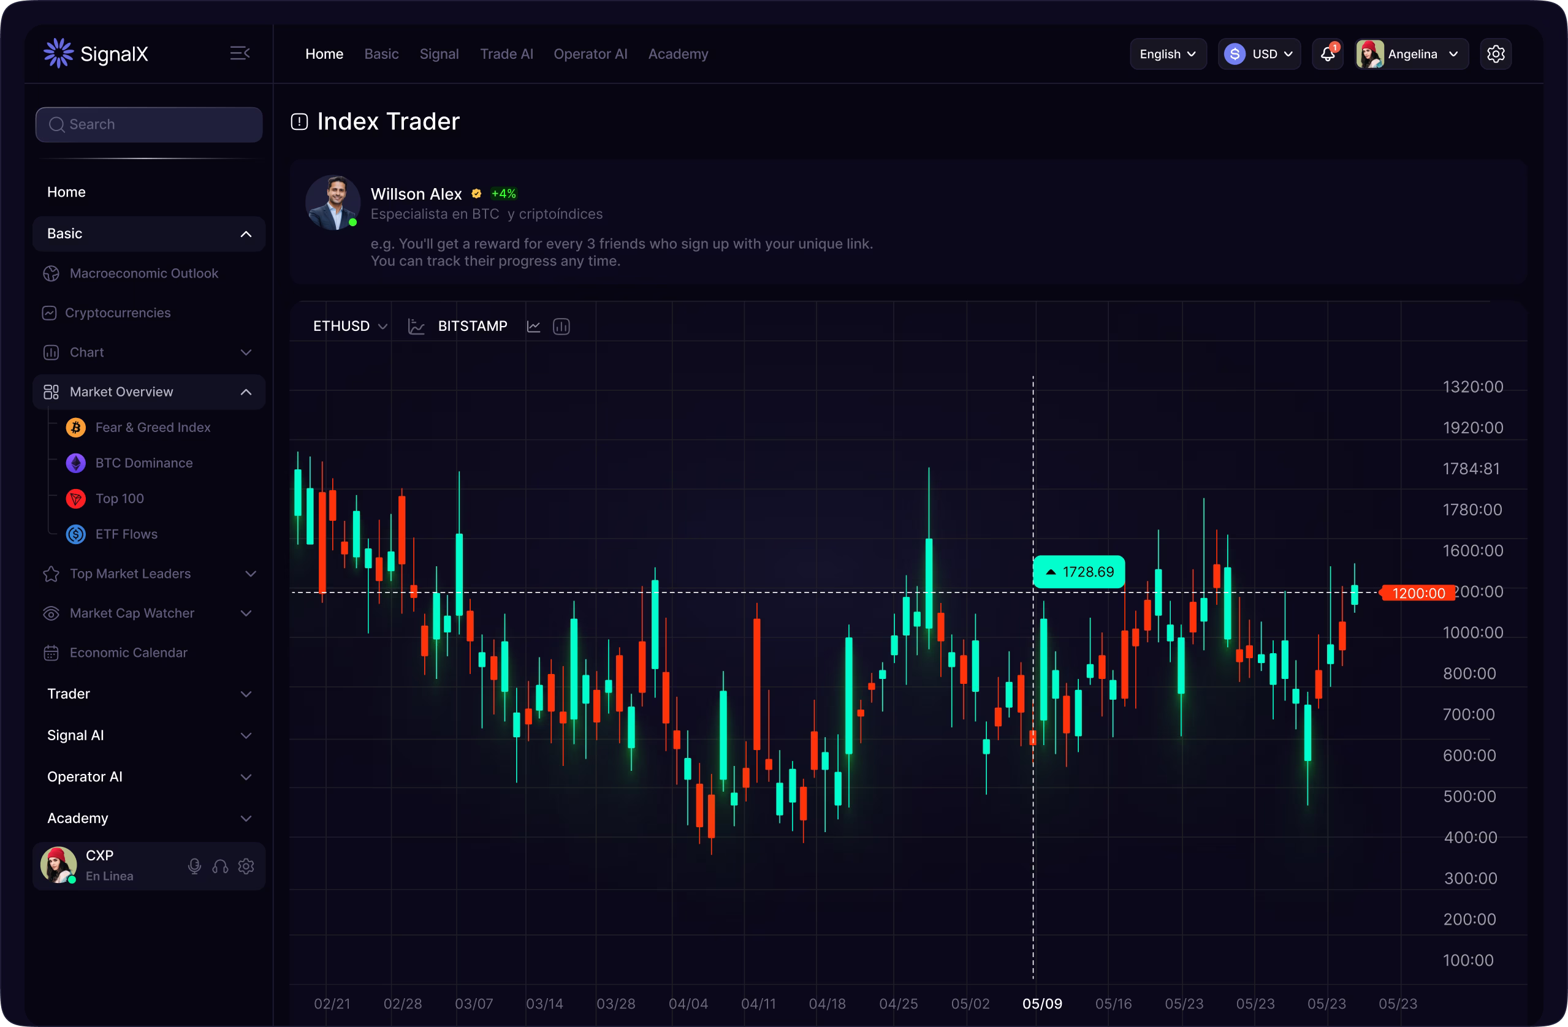Switch chart to candlestick view icon
The image size is (1568, 1027).
coord(561,326)
